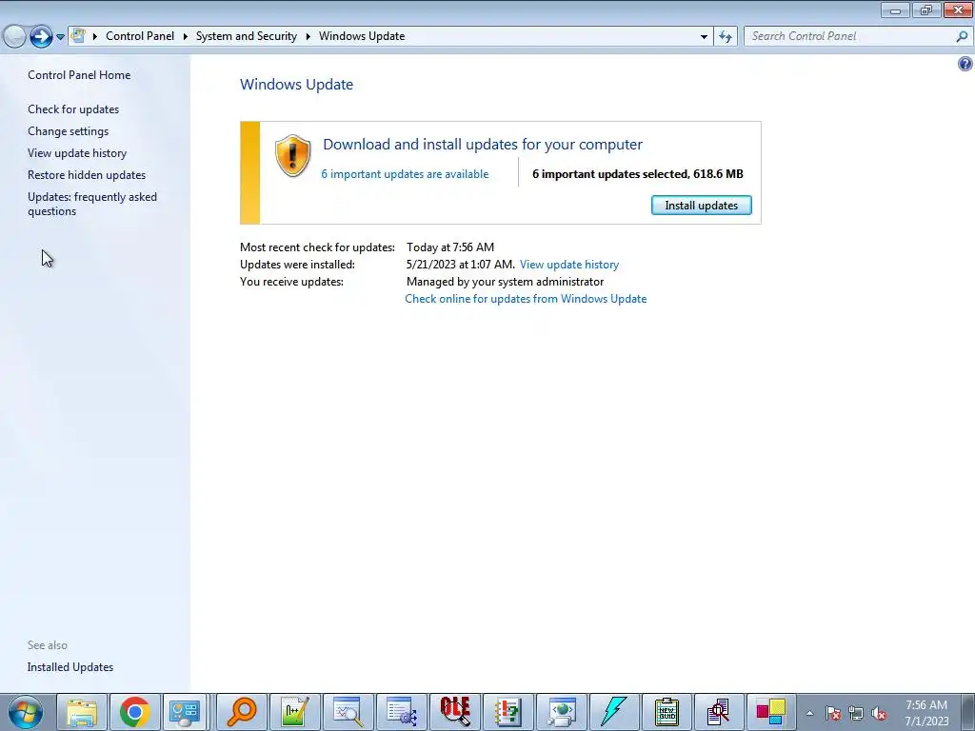Open recent pages dropdown beside navigation arrows
This screenshot has height=731, width=975.
60,37
